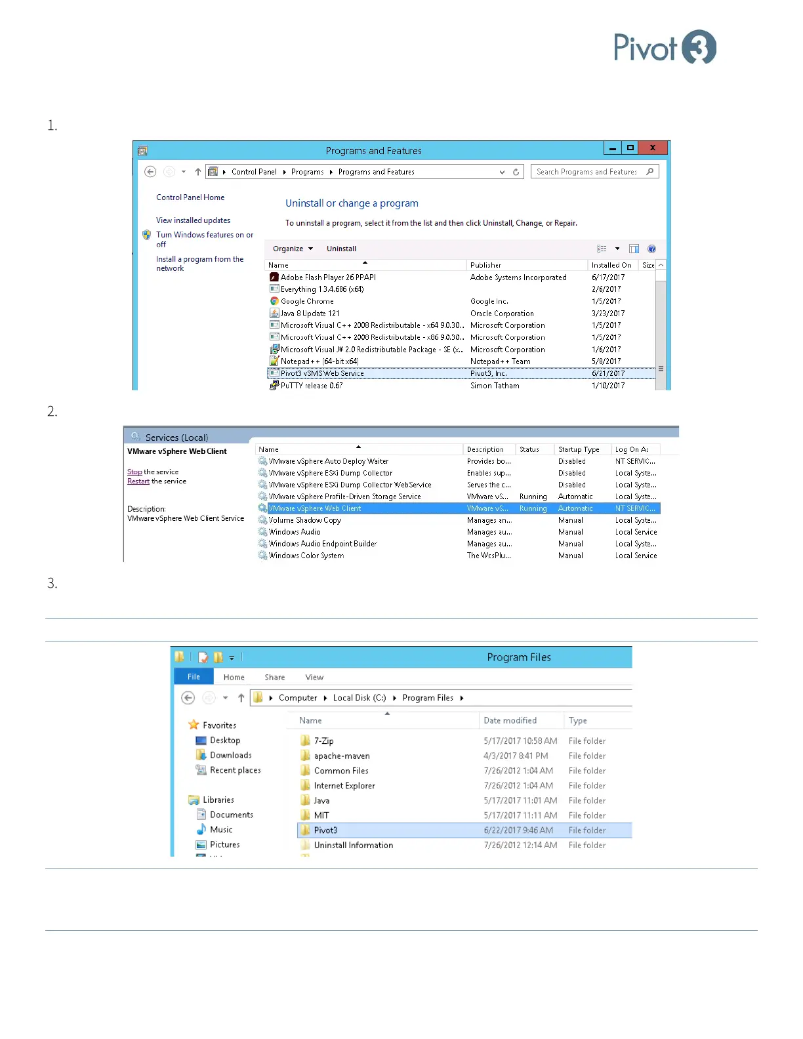Click View installed updates link
Screen dimensions: 803x1039
[193, 220]
